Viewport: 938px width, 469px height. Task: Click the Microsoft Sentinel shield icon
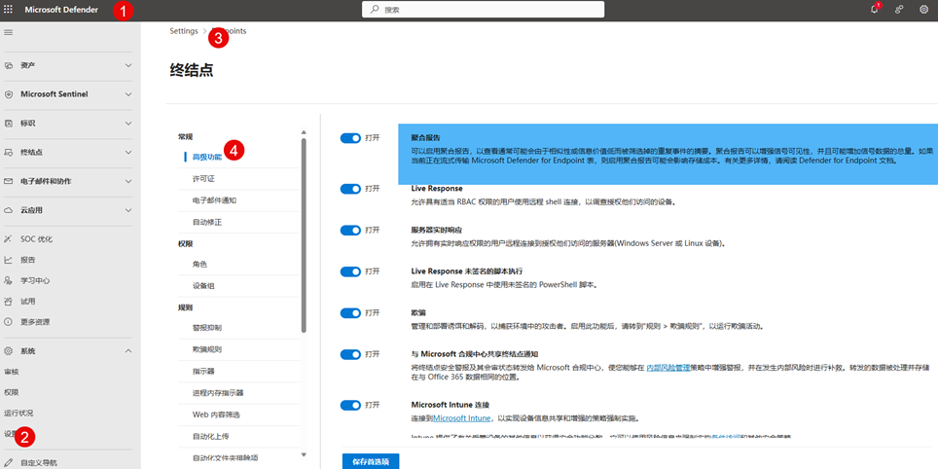point(9,94)
